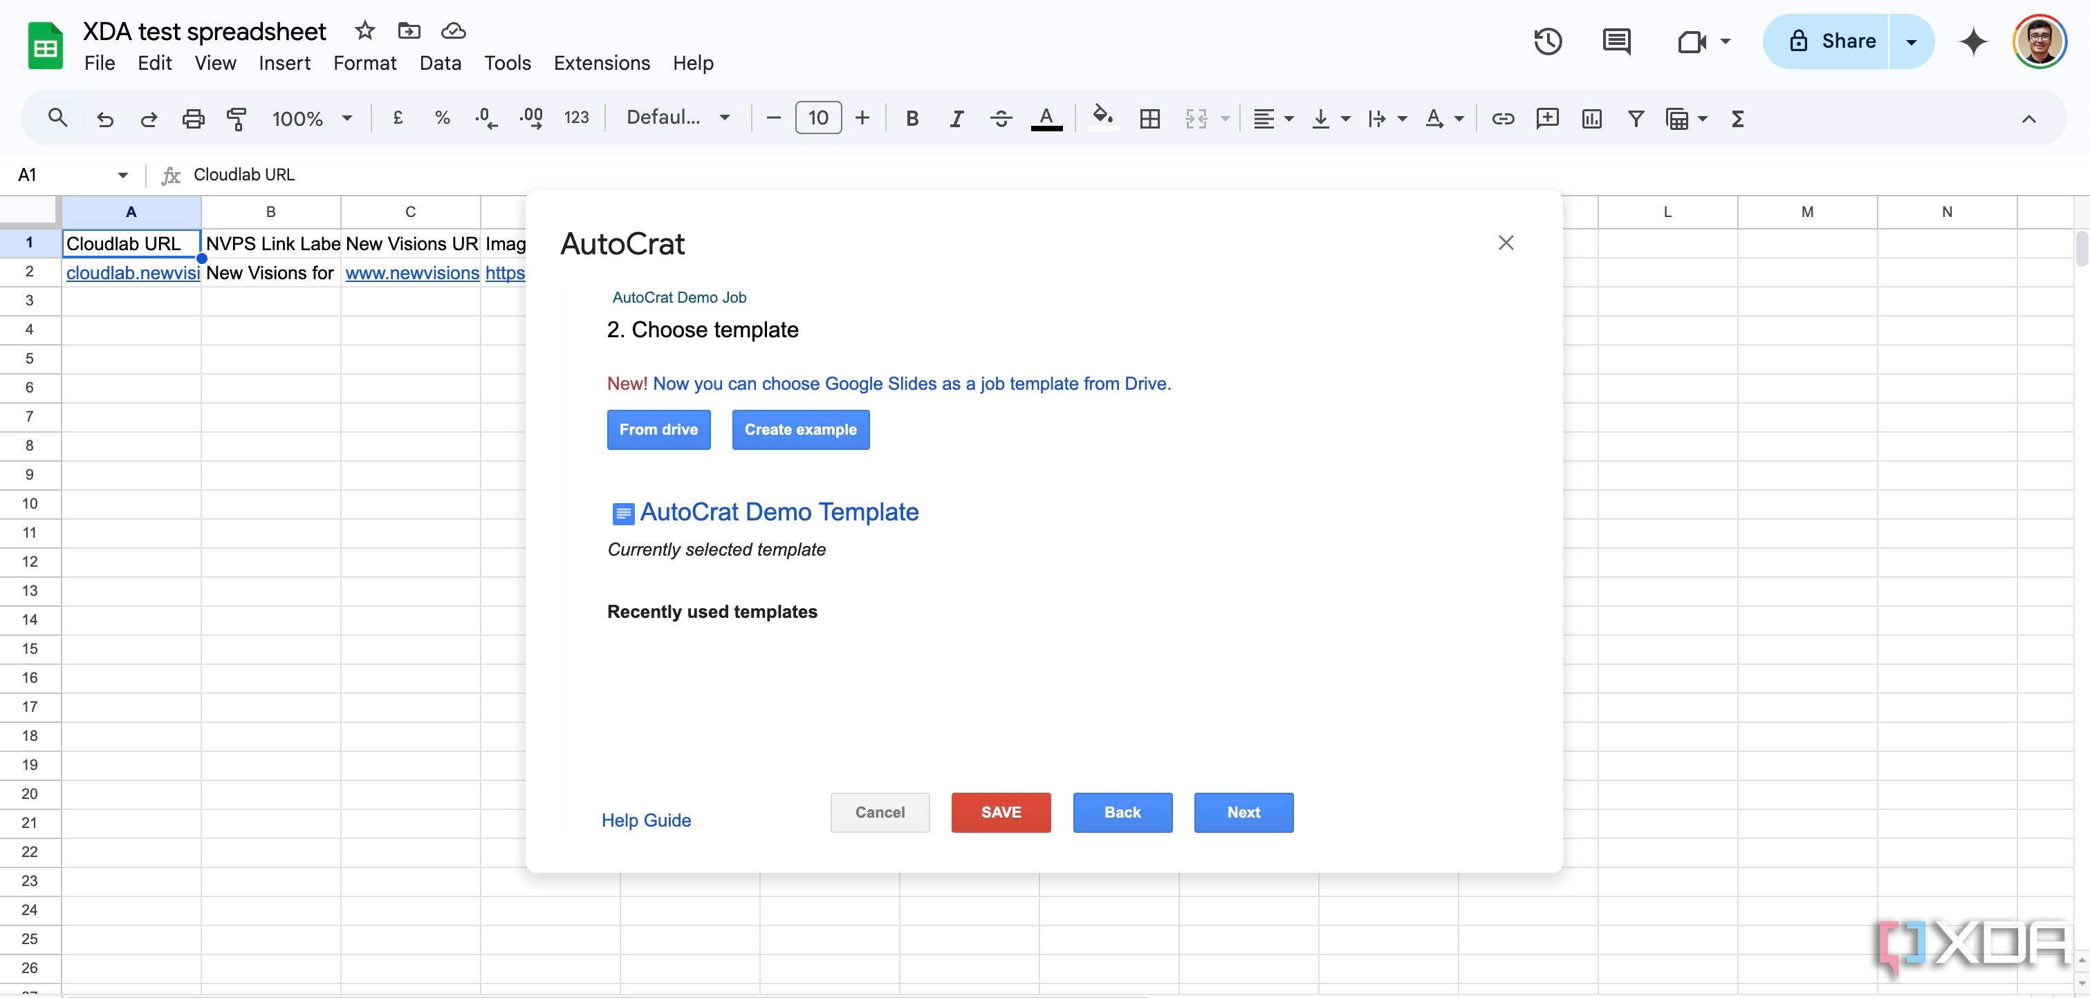Open version history clock icon
Screen dimensions: 2090x998
(x=1548, y=41)
